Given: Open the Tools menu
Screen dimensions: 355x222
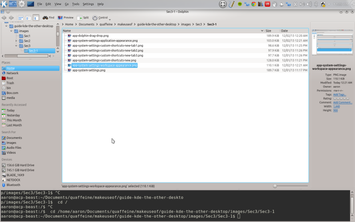Looking at the screenshot, I should point(75,4).
